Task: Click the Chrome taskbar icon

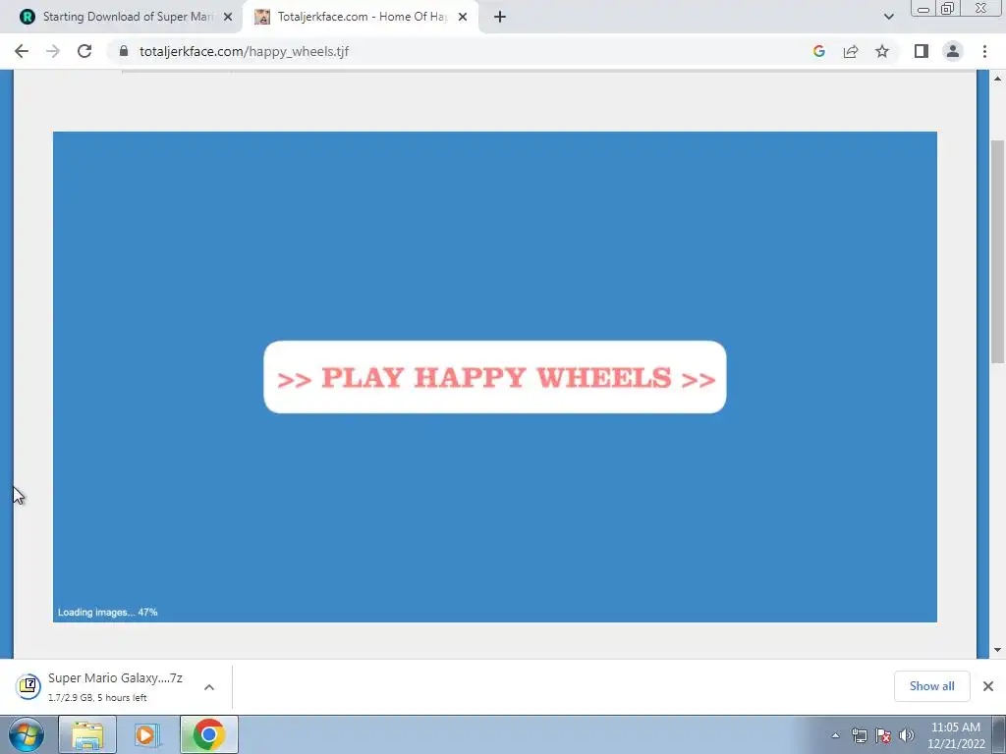Action: point(208,734)
